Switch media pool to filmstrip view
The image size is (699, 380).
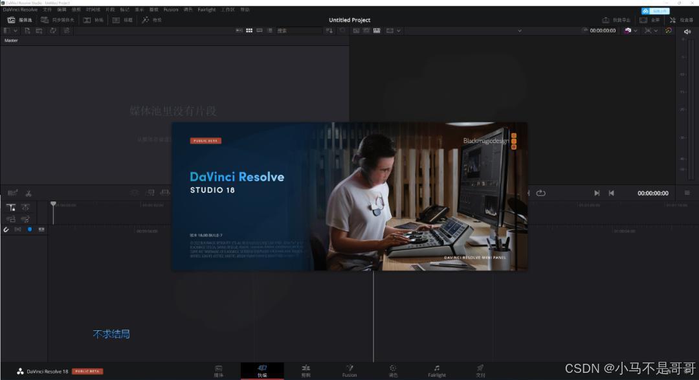pyautogui.click(x=260, y=31)
